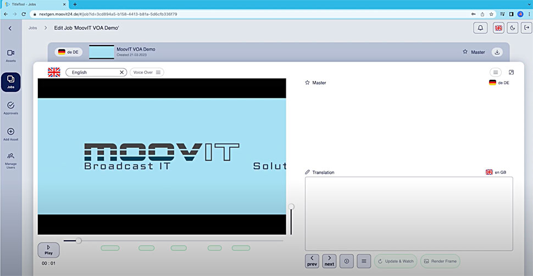Open Manage Users in sidebar
The height and width of the screenshot is (276, 533).
pyautogui.click(x=10, y=161)
